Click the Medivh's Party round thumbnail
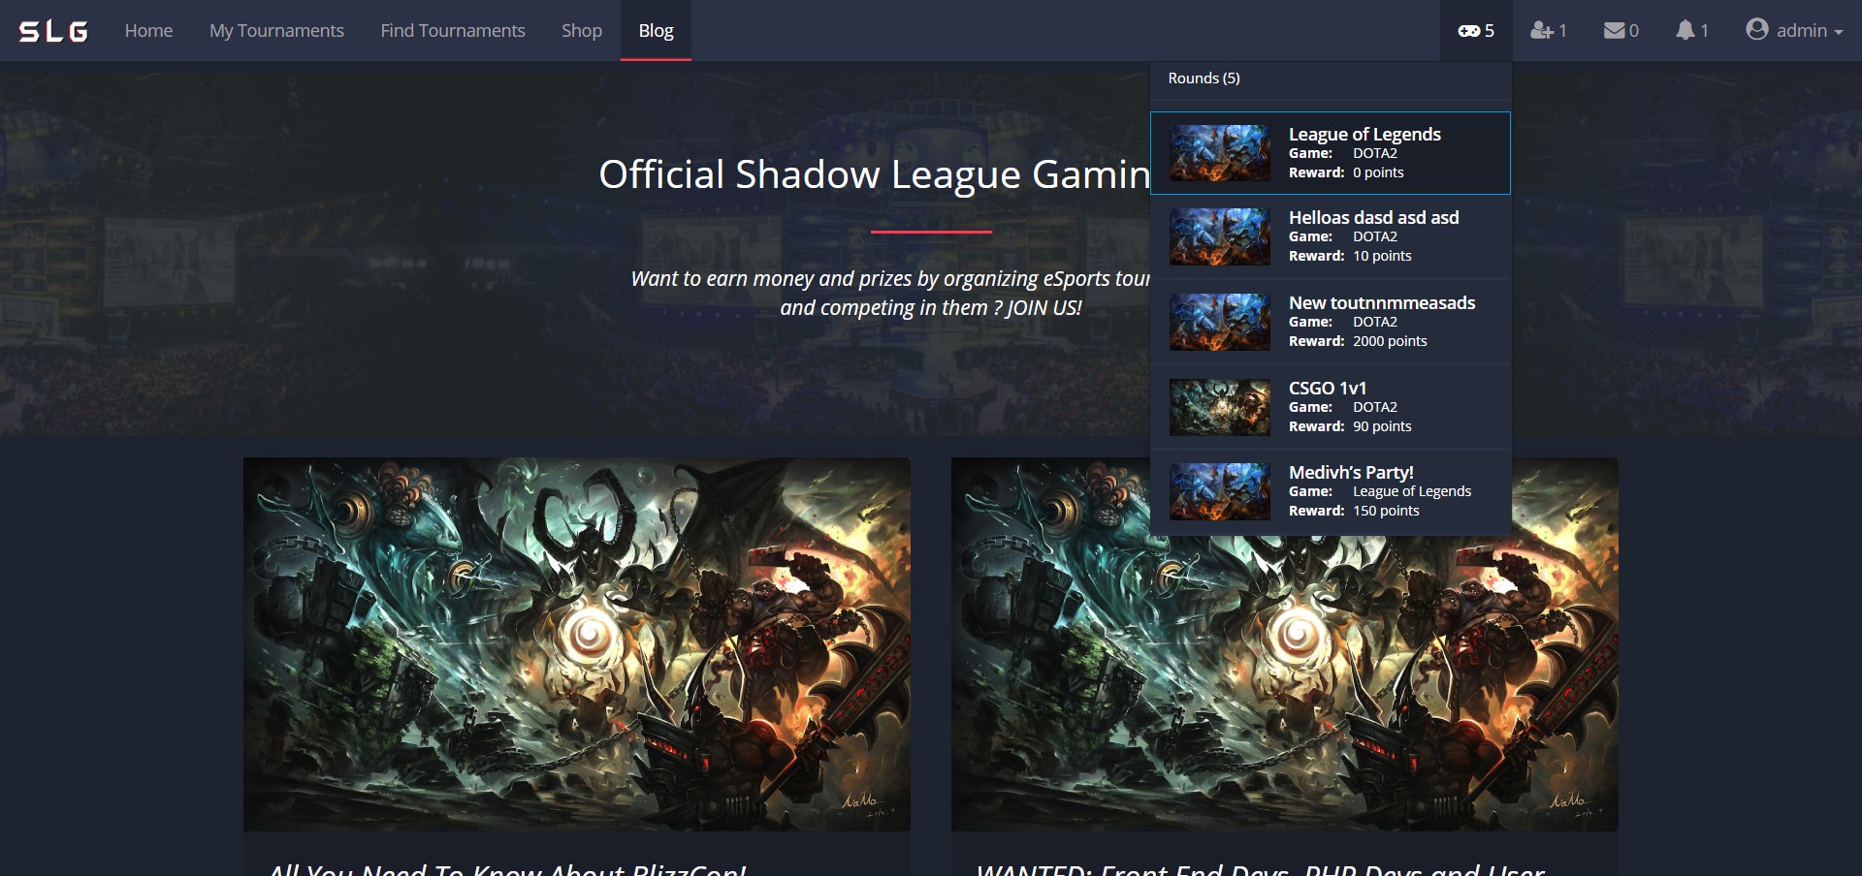The height and width of the screenshot is (876, 1862). [x=1219, y=491]
